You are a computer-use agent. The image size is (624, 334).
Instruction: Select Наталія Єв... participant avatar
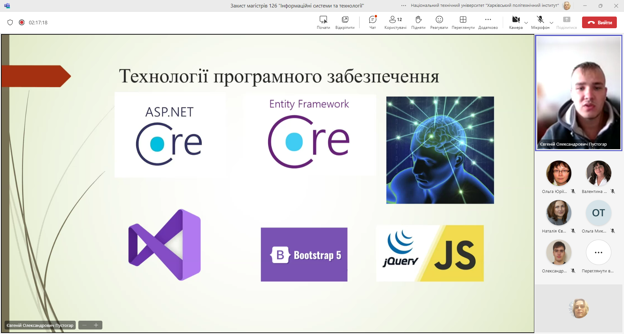point(559,213)
